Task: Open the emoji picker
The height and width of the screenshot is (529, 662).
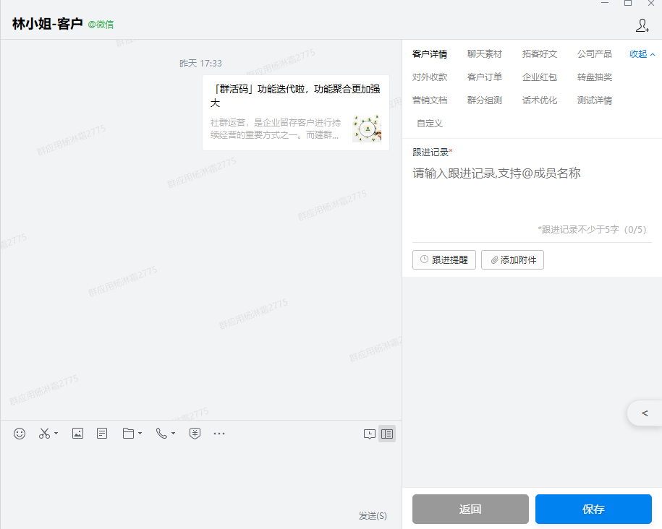Action: (x=20, y=434)
